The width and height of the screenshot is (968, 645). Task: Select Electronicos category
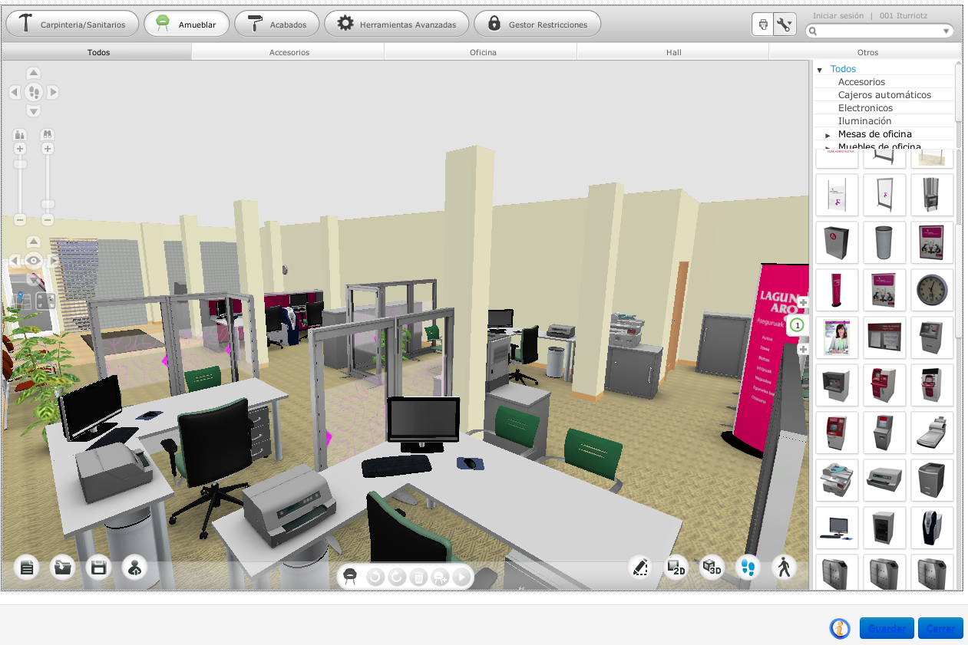tap(865, 108)
